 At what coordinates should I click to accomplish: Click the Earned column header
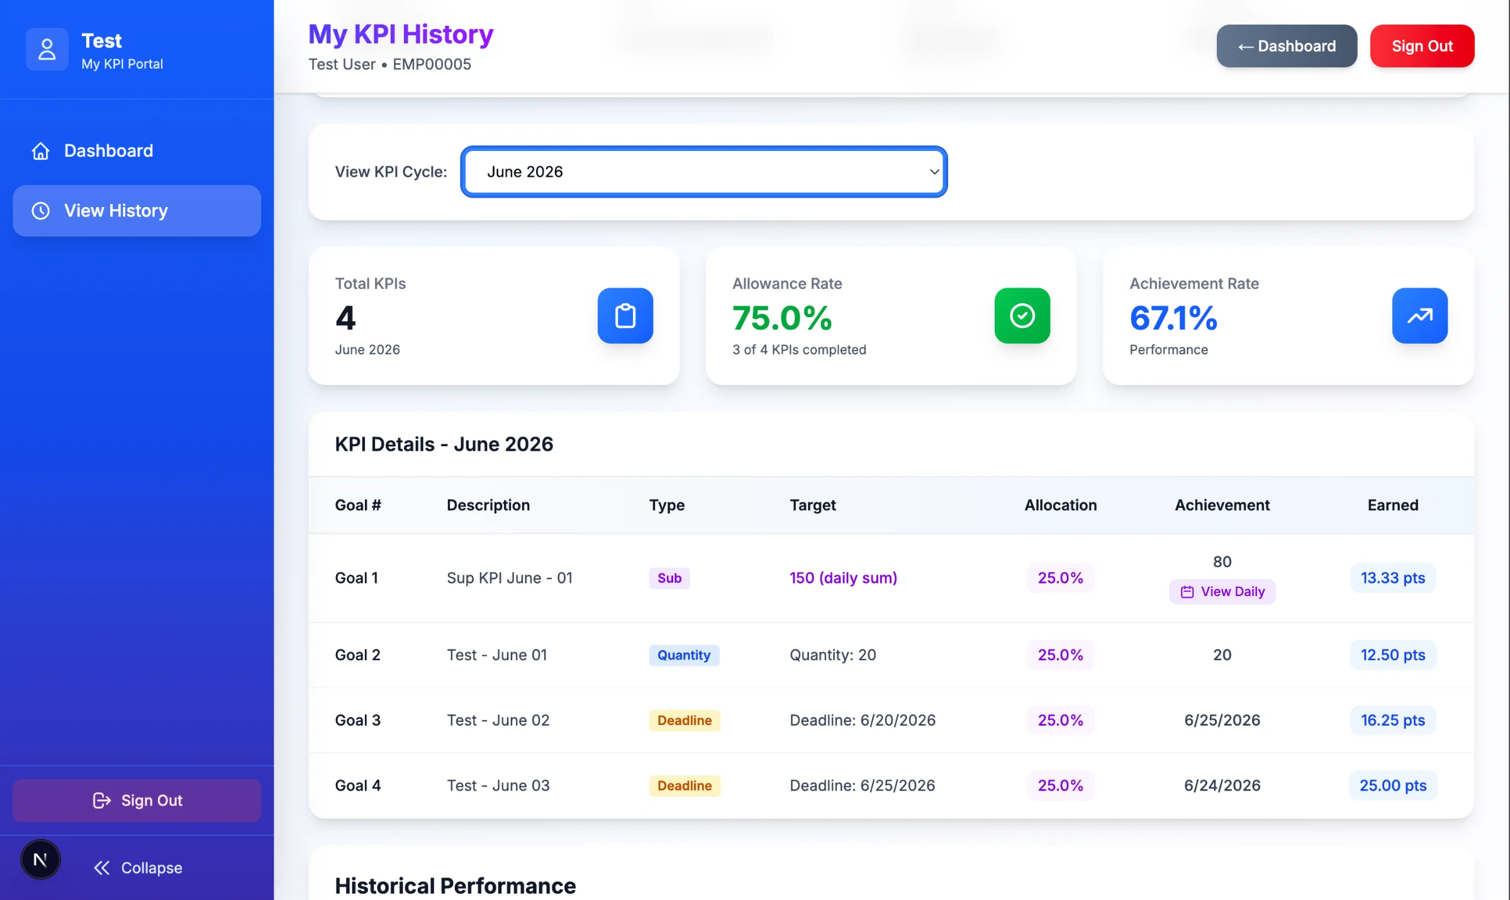point(1393,505)
